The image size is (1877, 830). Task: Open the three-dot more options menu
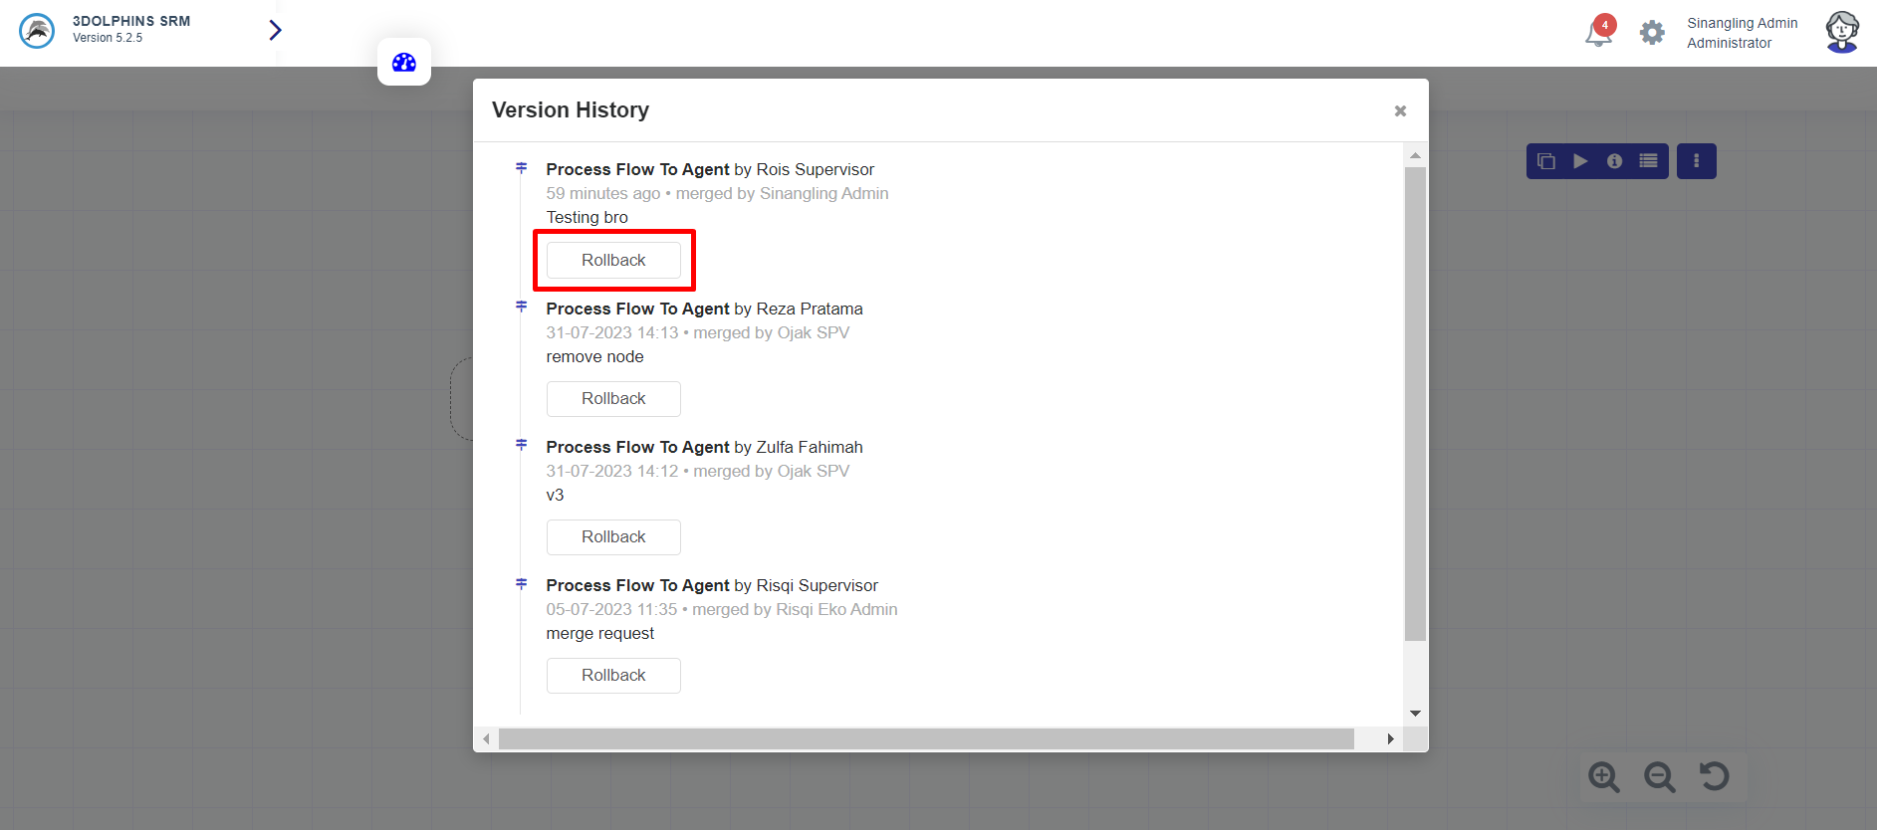tap(1696, 161)
